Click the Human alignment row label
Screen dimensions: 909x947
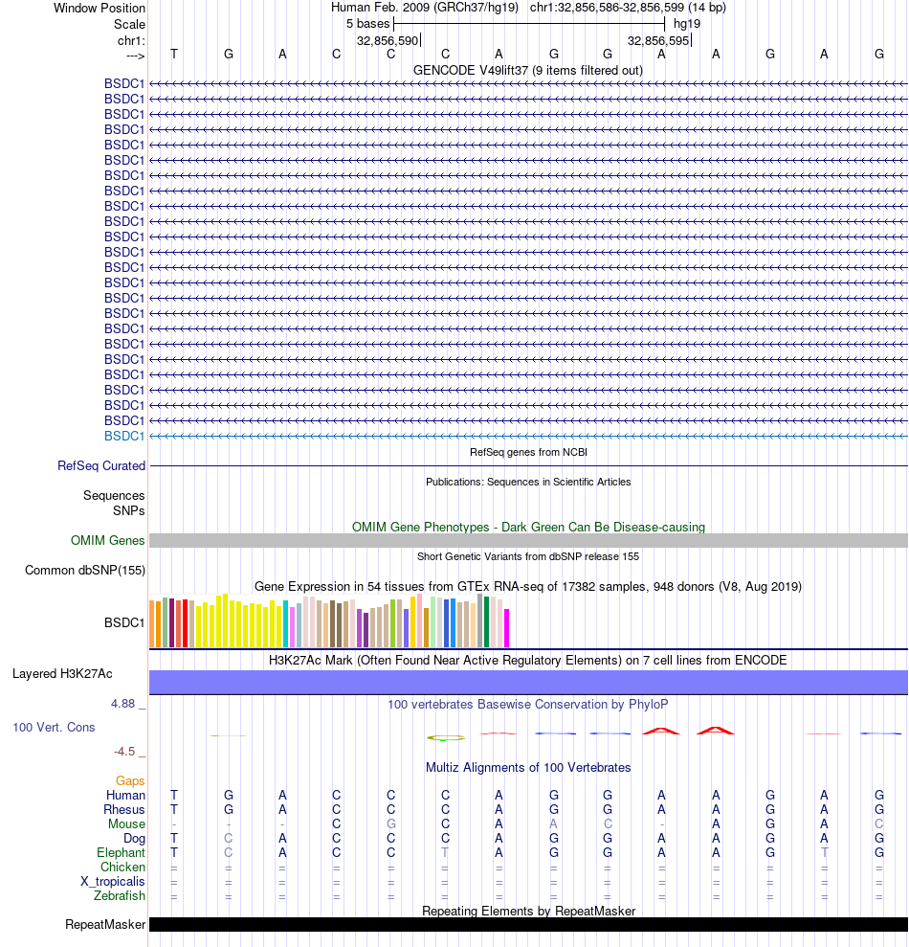click(x=125, y=796)
